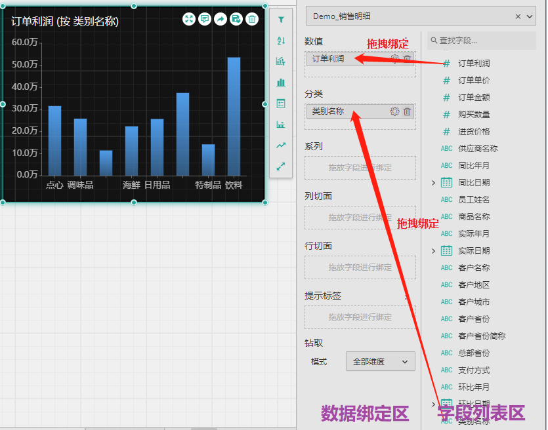Select the 客户城市 field
The width and height of the screenshot is (548, 430).
pos(474,302)
